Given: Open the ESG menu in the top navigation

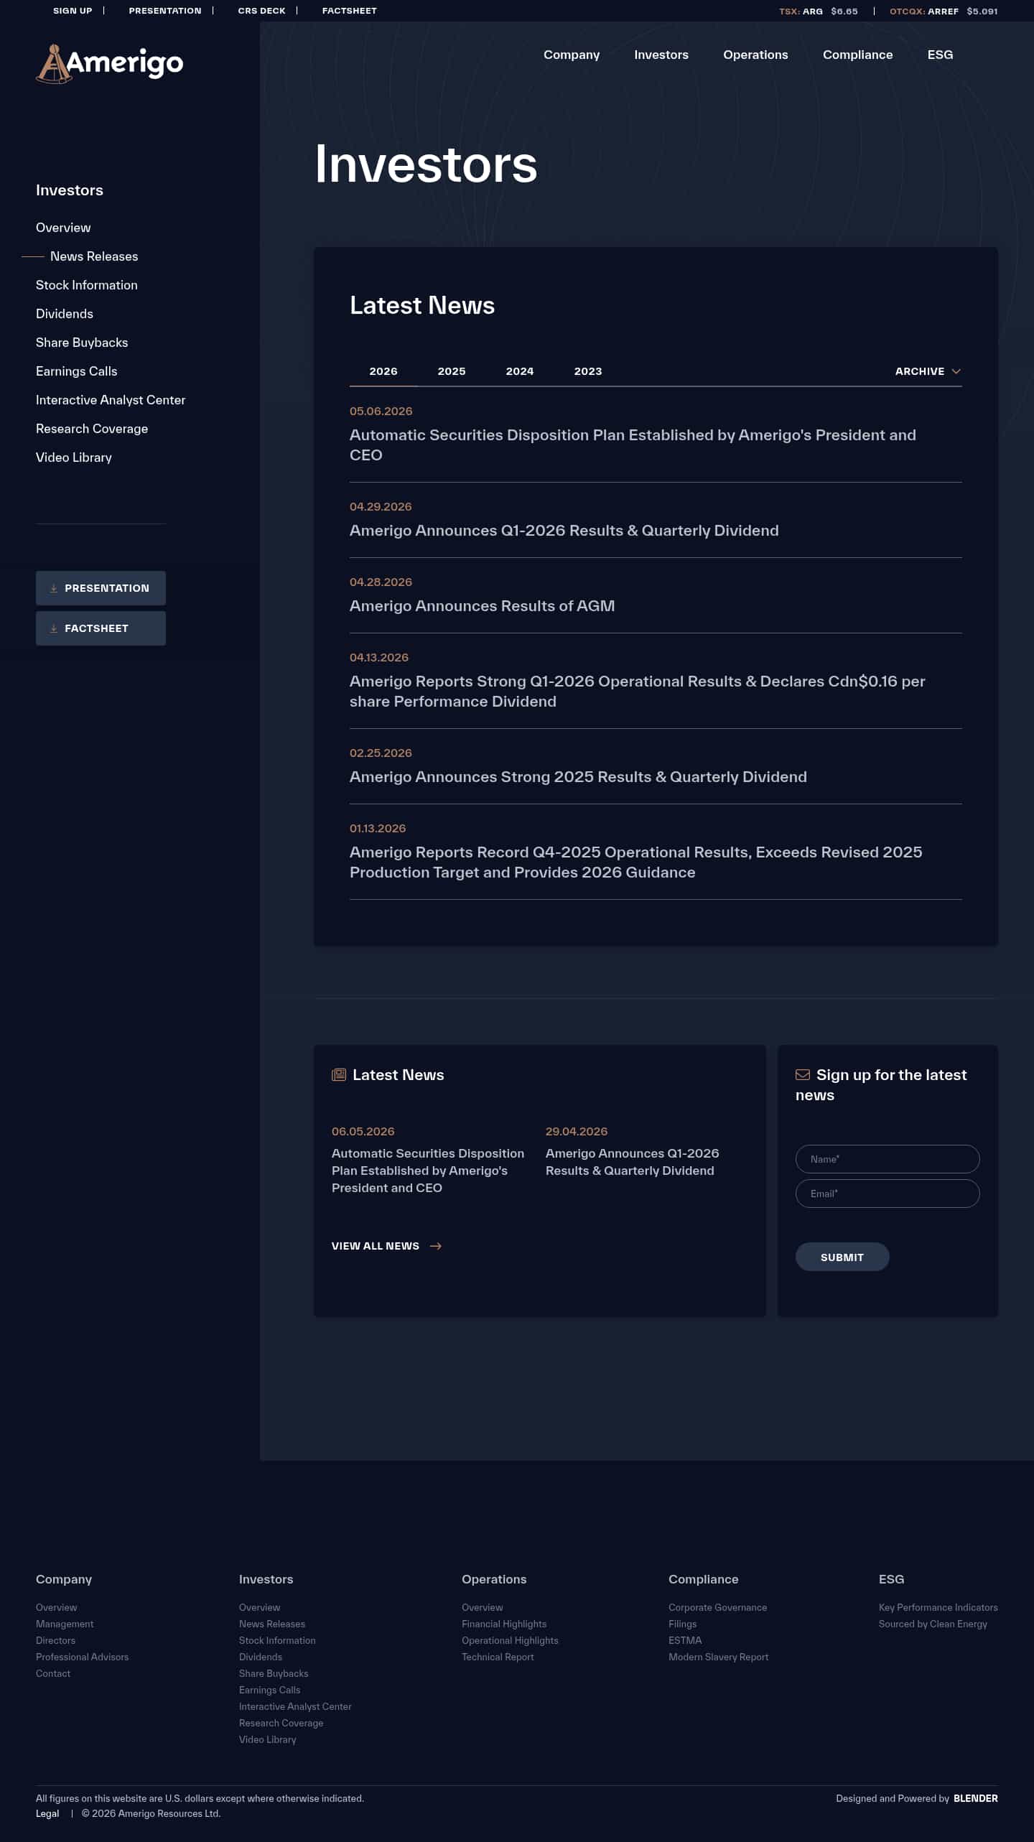Looking at the screenshot, I should pyautogui.click(x=940, y=55).
